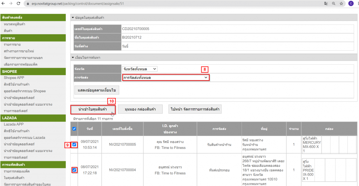Open the Chrome profile avatar
This screenshot has width=359, height=186.
[x=351, y=3]
